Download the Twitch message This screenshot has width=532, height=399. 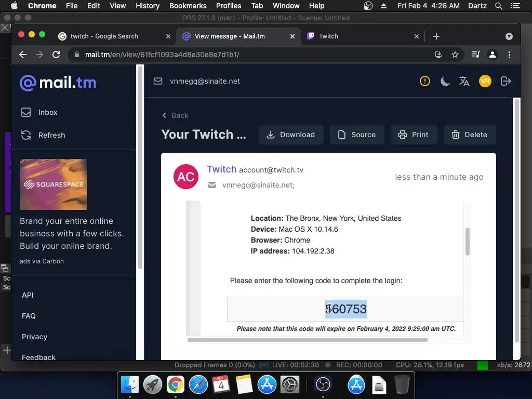pos(291,135)
